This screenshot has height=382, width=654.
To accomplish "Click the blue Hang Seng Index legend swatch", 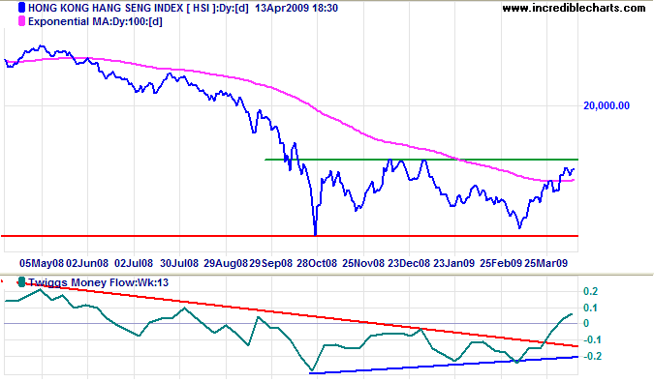I will click(x=21, y=8).
